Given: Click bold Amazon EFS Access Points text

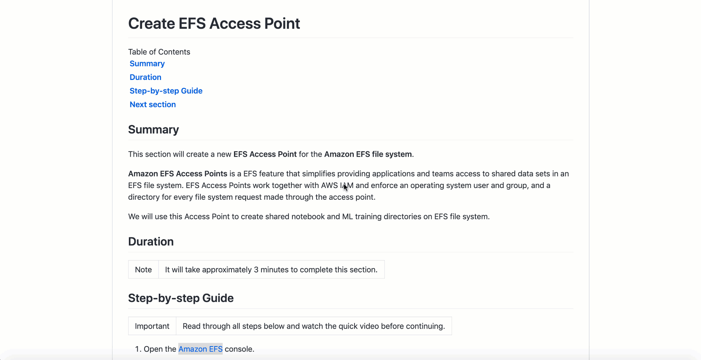Looking at the screenshot, I should [178, 174].
